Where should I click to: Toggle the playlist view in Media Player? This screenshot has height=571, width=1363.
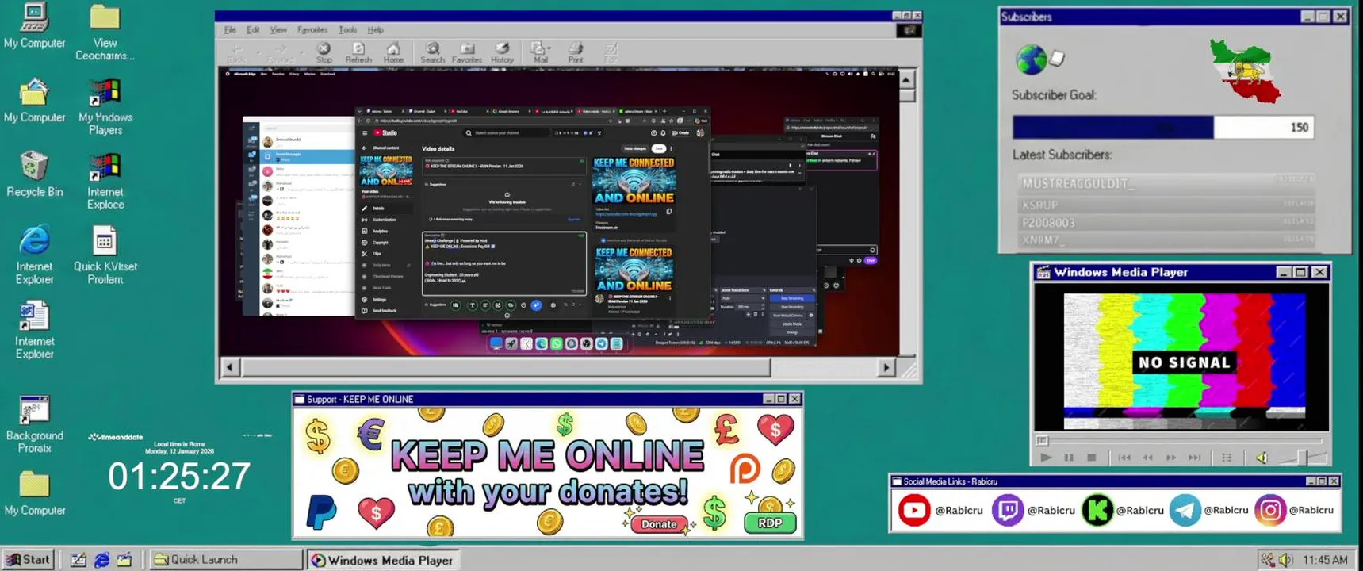coord(1227,458)
